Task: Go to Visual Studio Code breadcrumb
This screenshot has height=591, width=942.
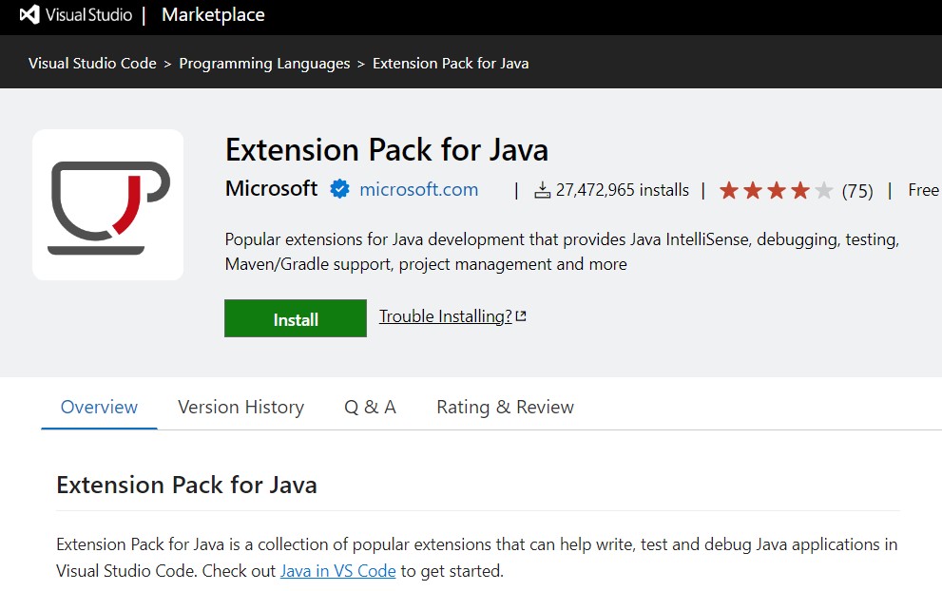Action: coord(92,64)
